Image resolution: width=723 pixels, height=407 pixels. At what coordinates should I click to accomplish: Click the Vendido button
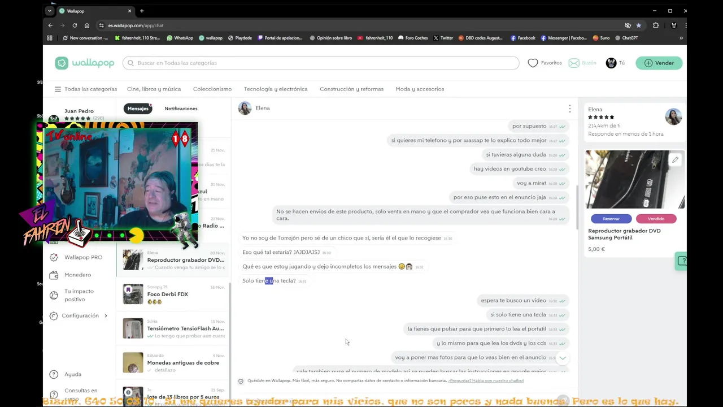pyautogui.click(x=656, y=219)
